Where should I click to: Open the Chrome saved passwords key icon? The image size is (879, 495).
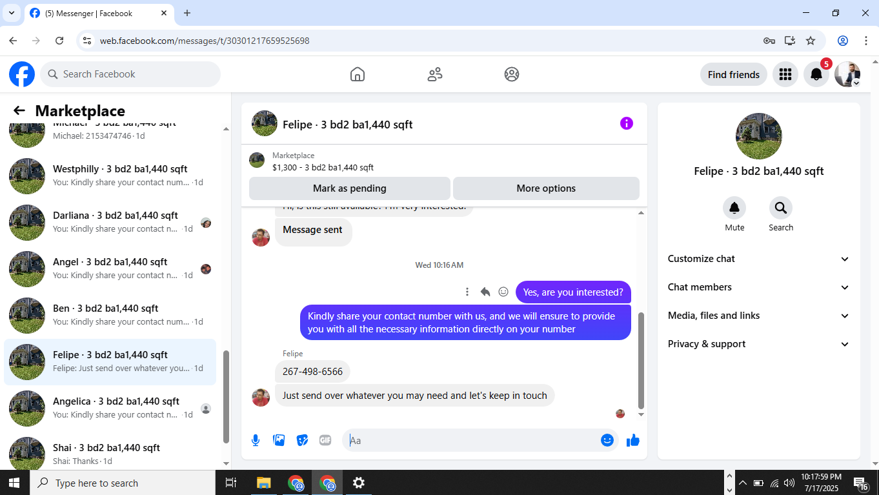(x=769, y=41)
